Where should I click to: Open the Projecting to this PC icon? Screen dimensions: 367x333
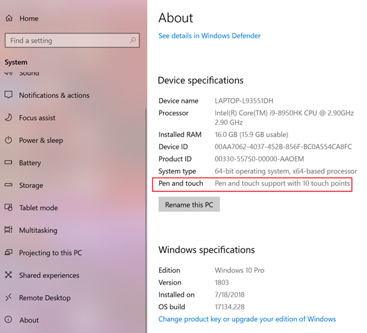click(9, 252)
